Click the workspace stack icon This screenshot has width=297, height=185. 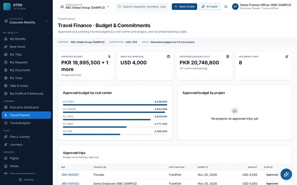6,21
